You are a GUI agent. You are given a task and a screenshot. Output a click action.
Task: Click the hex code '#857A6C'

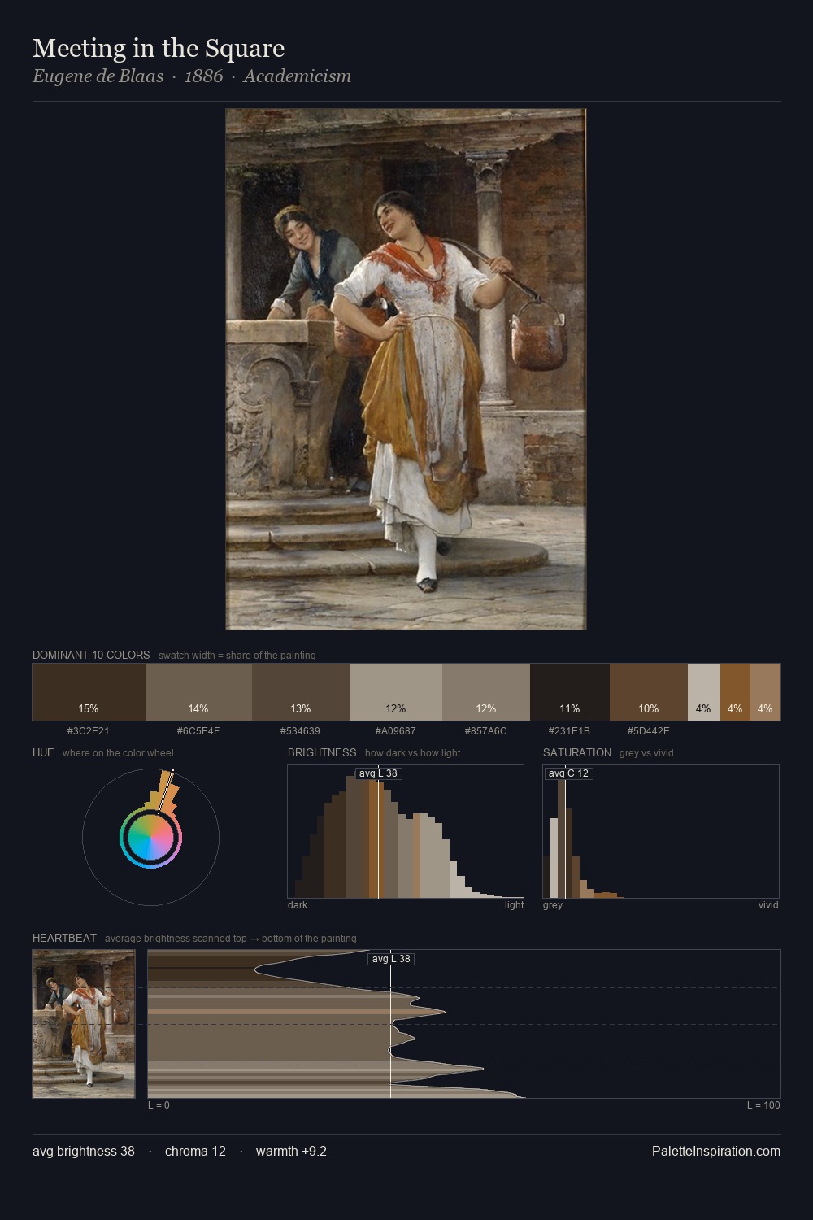tap(486, 731)
